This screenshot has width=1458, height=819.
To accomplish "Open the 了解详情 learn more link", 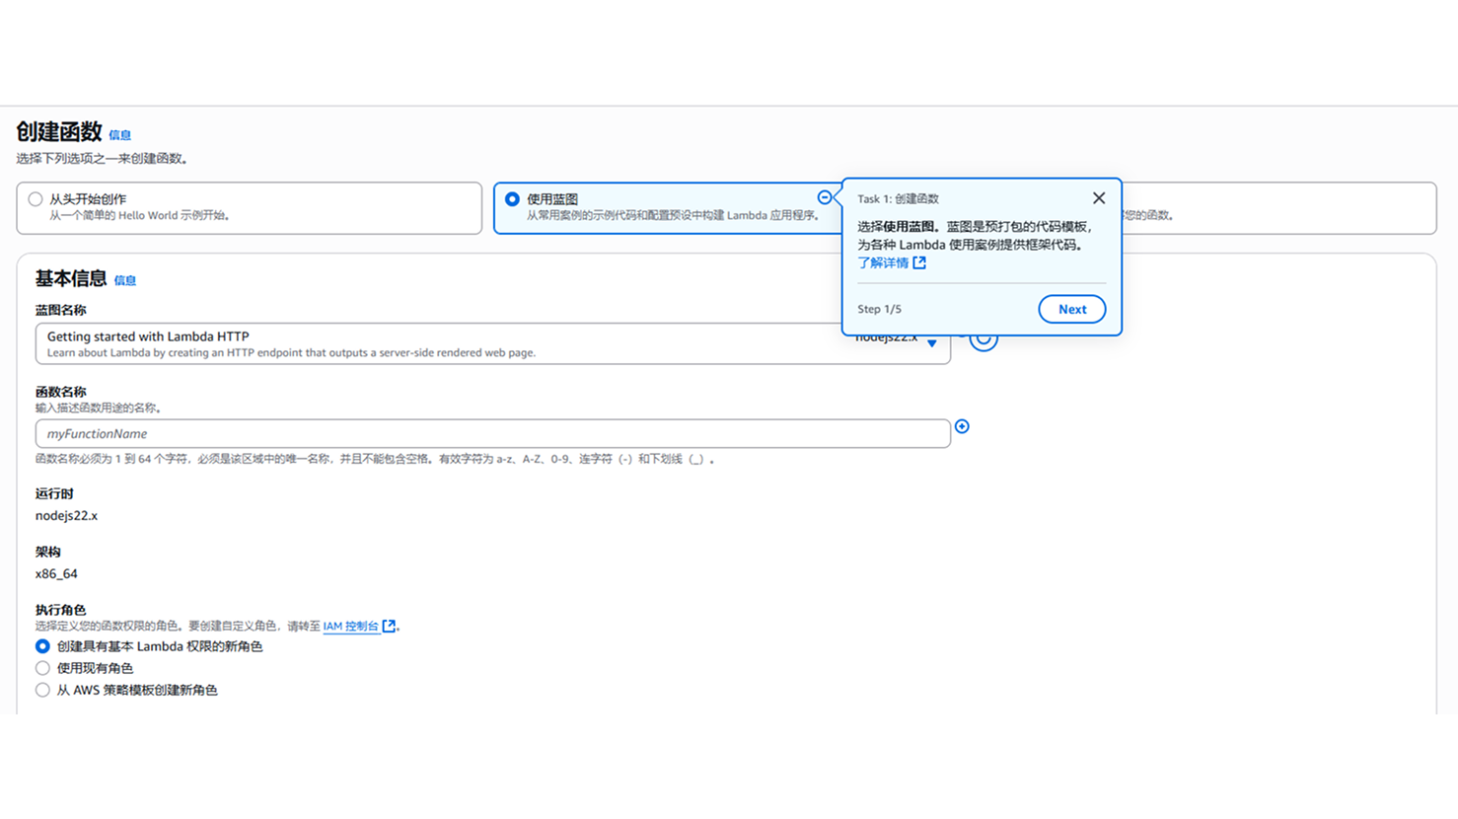I will click(x=883, y=262).
